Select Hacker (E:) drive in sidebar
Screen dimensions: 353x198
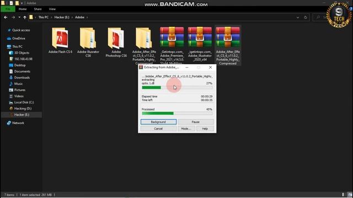coord(22,115)
